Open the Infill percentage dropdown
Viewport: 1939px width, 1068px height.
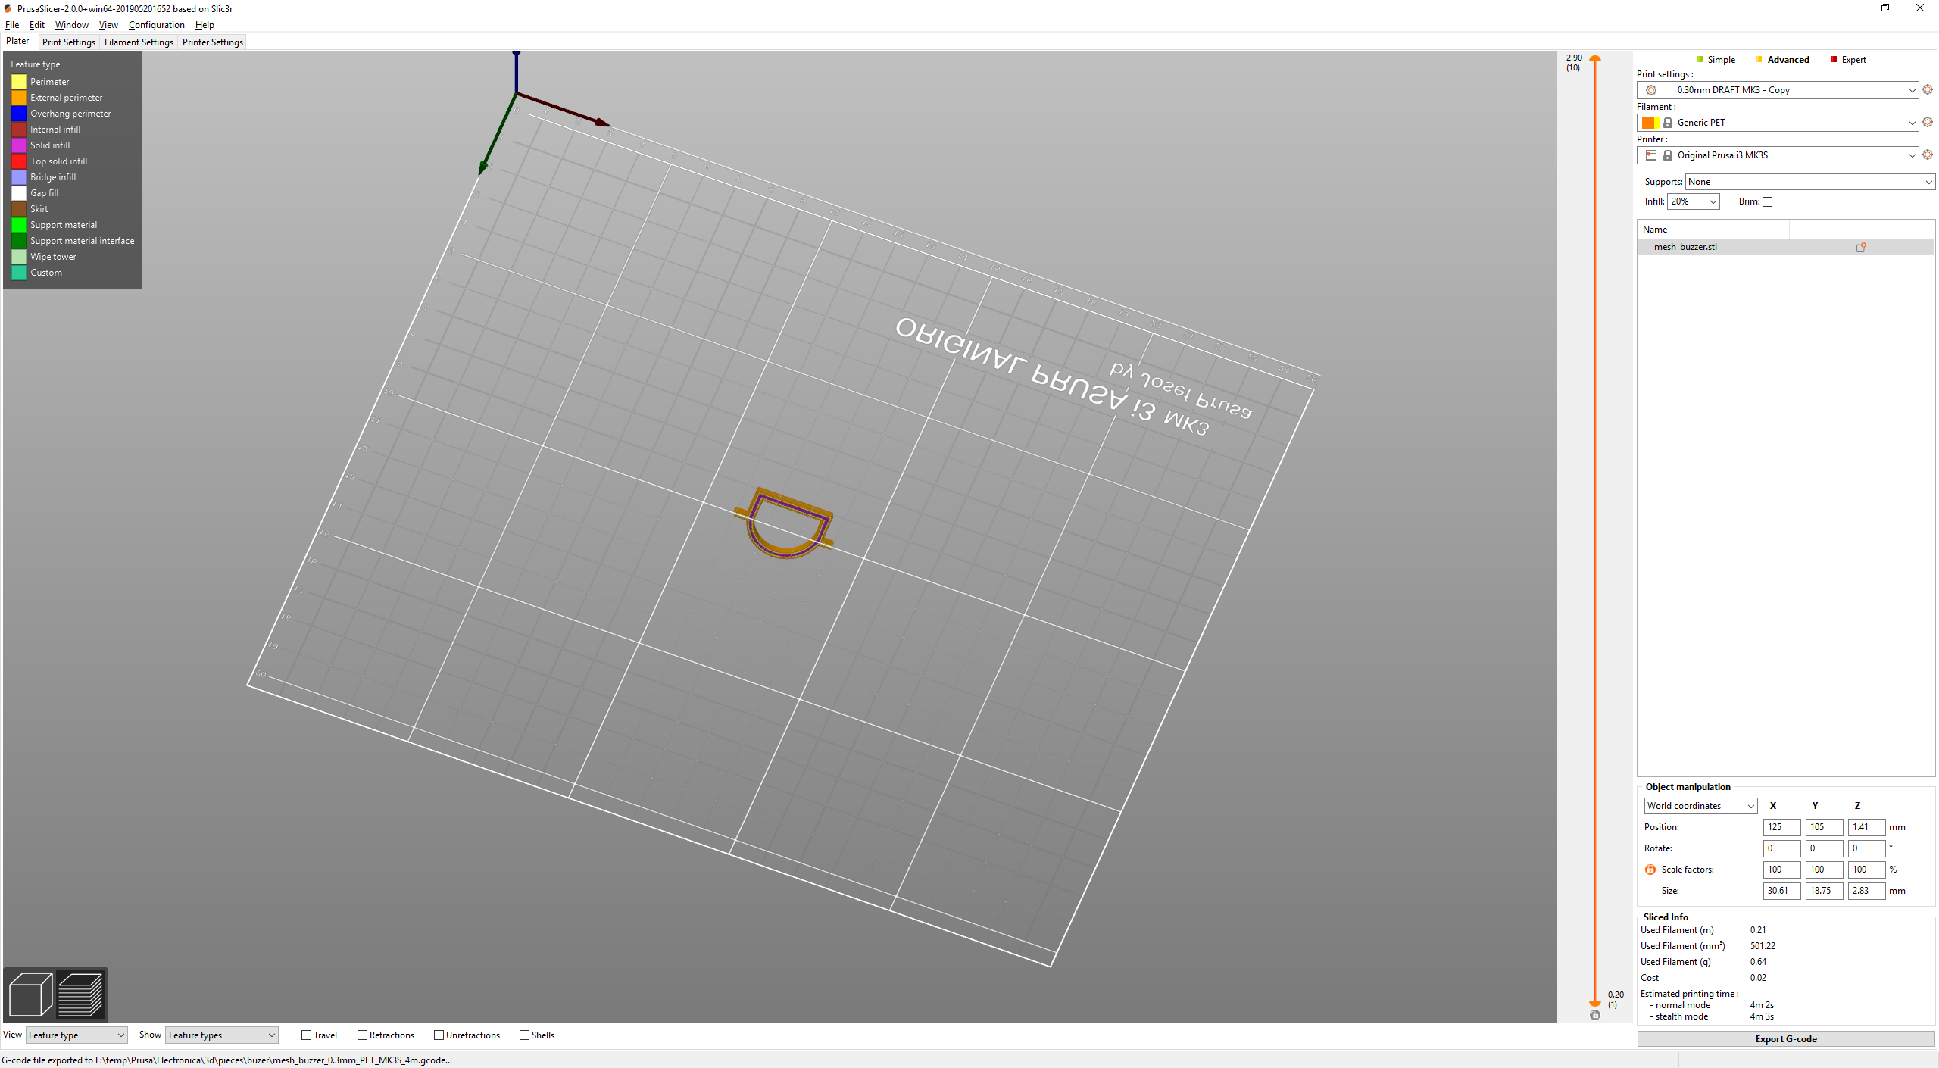[1694, 201]
